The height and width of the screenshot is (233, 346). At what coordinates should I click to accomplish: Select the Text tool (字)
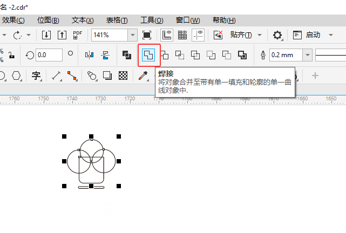click(36, 76)
